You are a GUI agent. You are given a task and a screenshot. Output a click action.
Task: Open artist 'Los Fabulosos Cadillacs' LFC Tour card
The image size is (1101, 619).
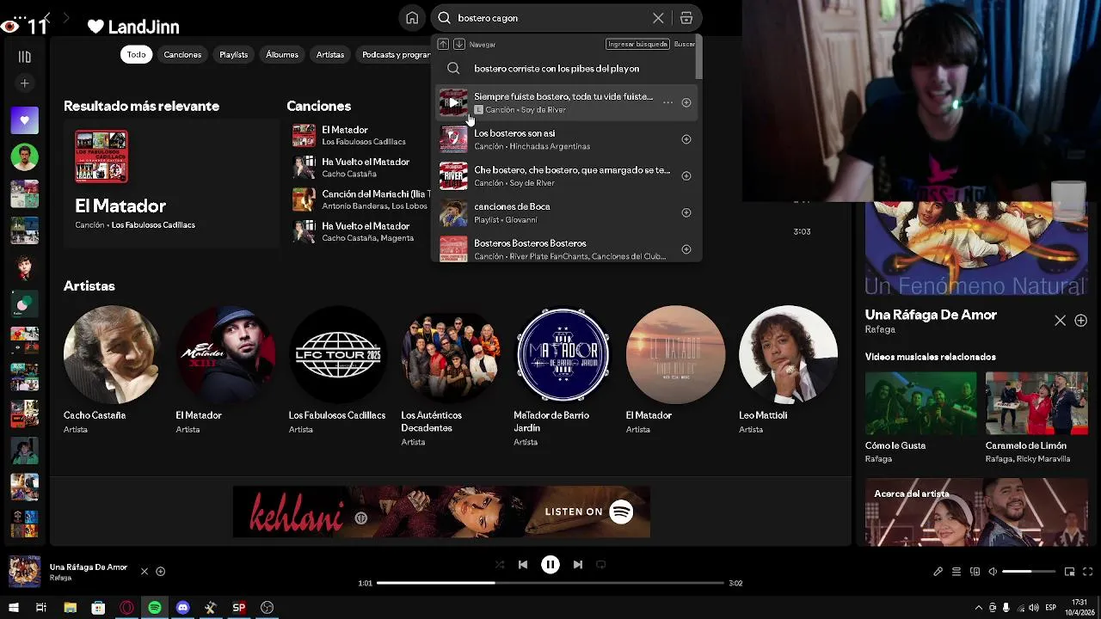[x=337, y=370]
